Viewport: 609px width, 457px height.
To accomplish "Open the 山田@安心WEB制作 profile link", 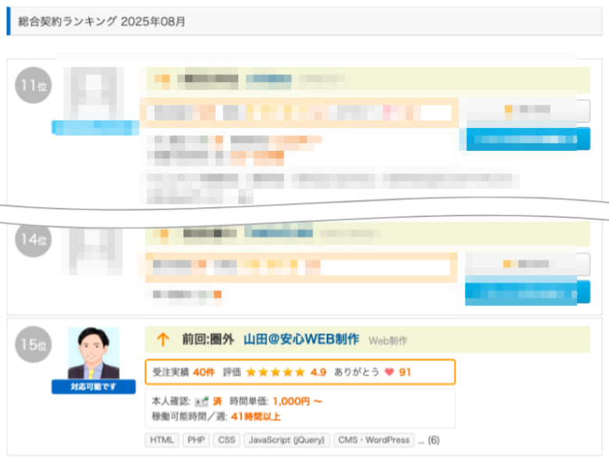I will click(x=301, y=340).
